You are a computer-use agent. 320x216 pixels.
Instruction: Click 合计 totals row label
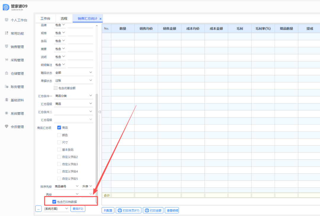(107, 195)
